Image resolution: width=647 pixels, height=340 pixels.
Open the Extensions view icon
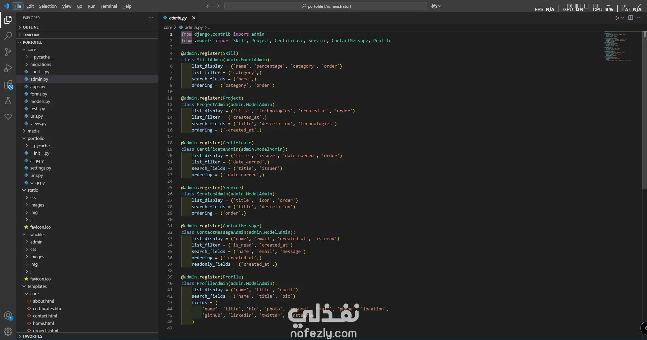(8, 85)
